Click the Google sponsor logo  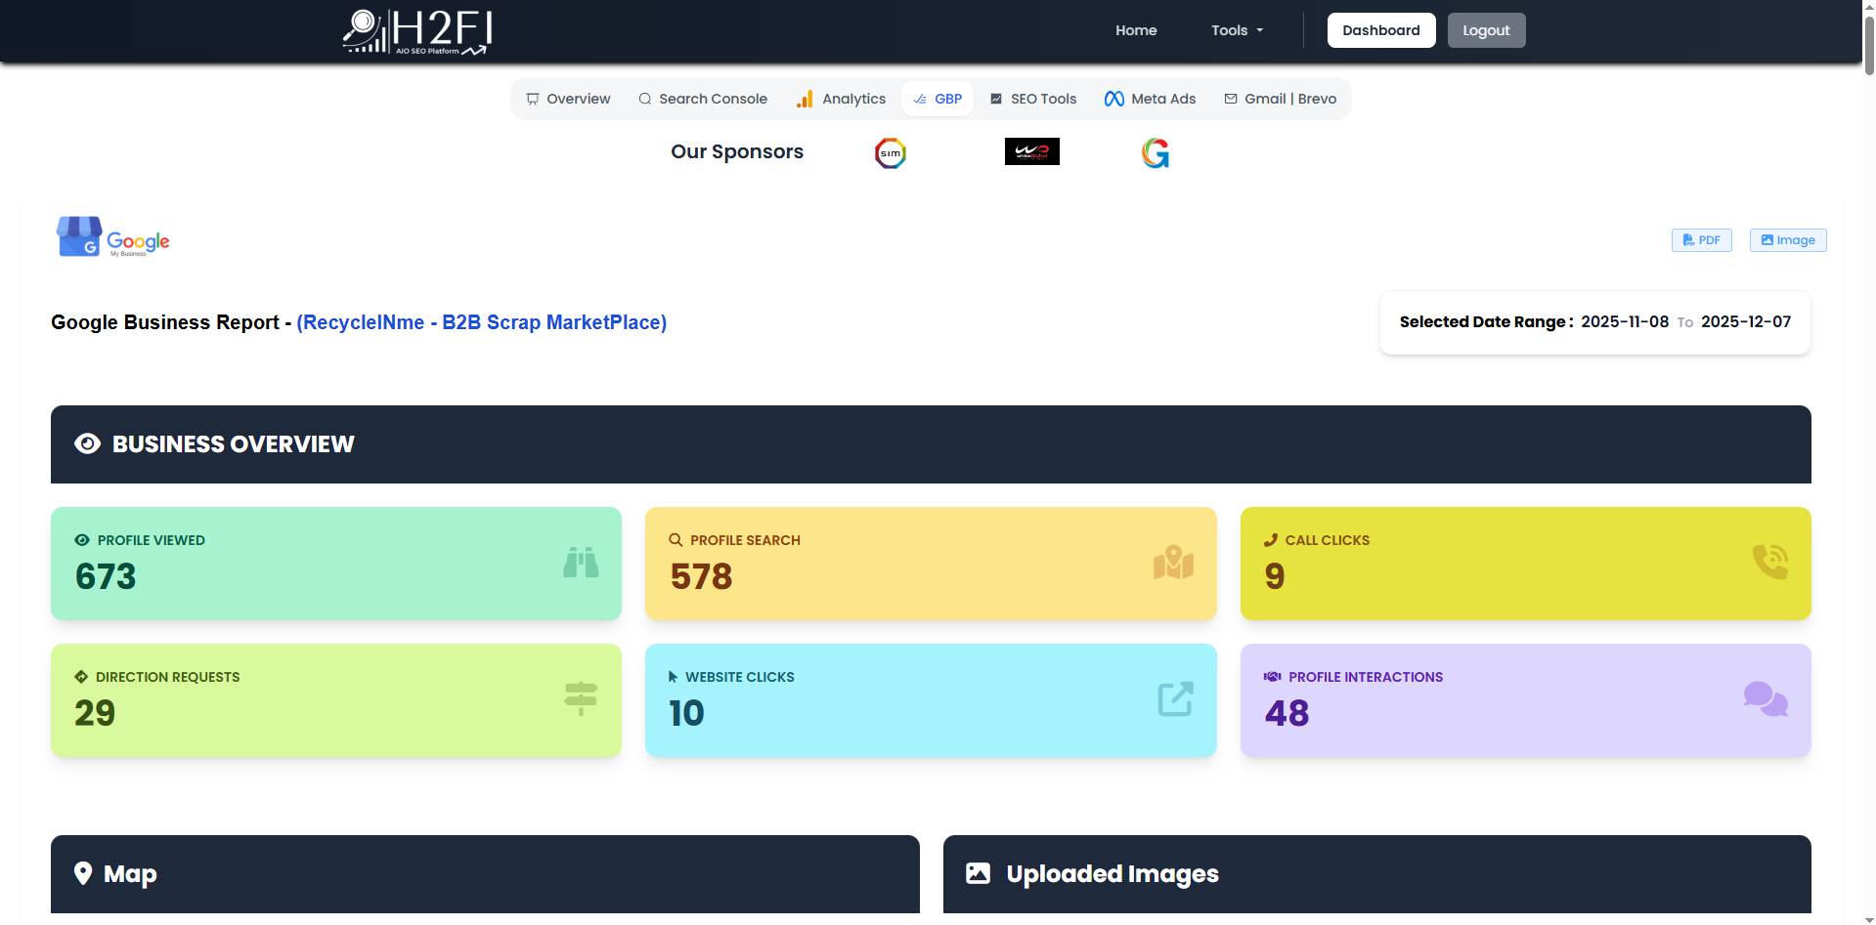(1155, 152)
